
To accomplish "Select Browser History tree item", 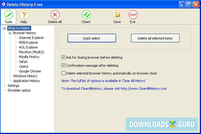I will pyautogui.click(x=25, y=33).
